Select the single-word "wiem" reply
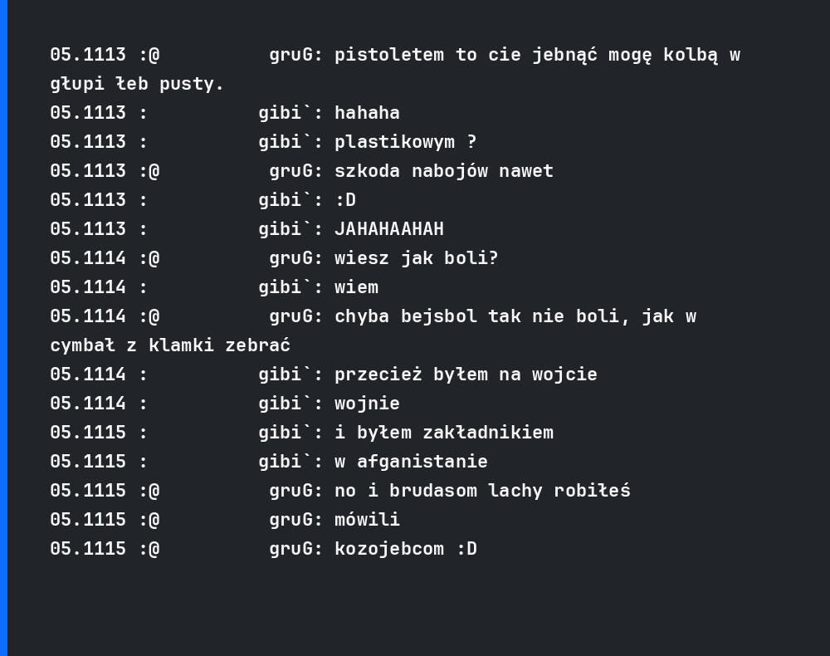This screenshot has height=656, width=830. (356, 287)
